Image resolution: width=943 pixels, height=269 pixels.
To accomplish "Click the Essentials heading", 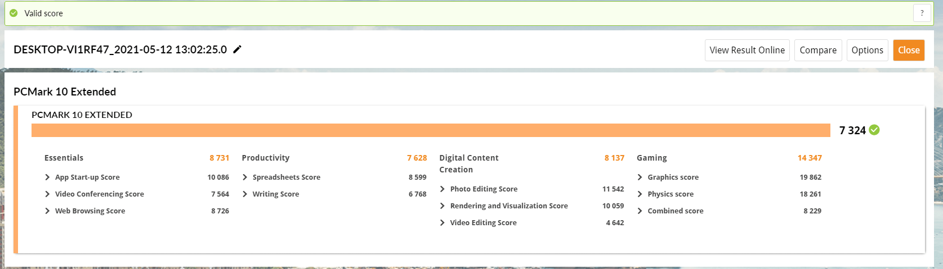I will click(64, 158).
